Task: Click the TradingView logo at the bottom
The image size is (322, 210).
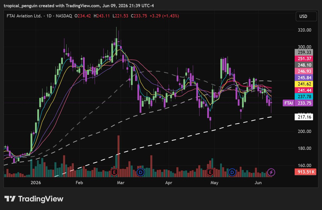Action: 34,199
